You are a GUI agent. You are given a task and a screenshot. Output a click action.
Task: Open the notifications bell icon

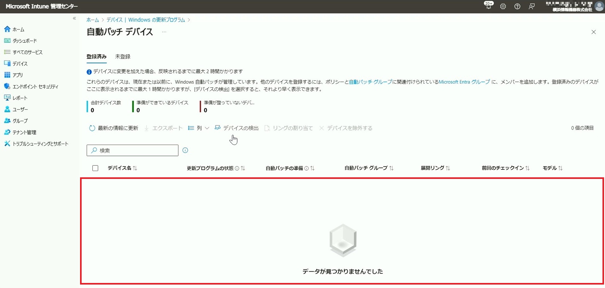(489, 6)
